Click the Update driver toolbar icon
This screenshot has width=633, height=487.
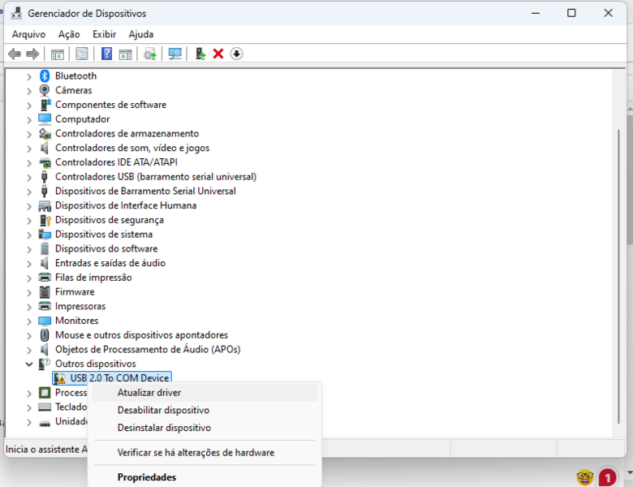click(200, 54)
